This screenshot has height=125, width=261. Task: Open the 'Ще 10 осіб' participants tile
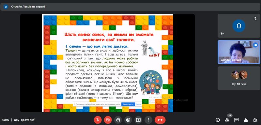pos(239,78)
